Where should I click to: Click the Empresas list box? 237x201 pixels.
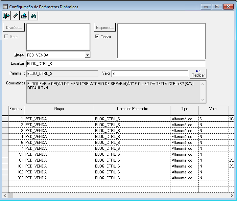pyautogui.click(x=161, y=41)
